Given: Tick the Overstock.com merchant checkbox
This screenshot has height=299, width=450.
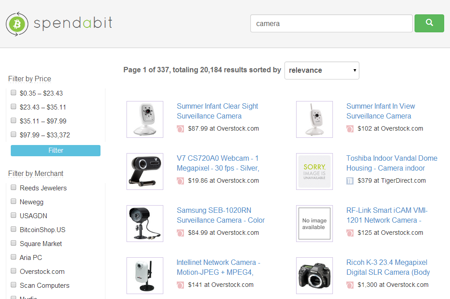Looking at the screenshot, I should tap(13, 271).
